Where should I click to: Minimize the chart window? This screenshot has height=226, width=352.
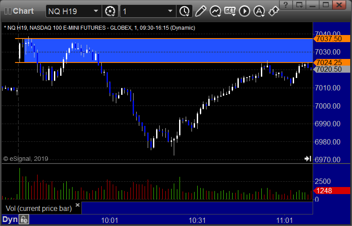pos(313,5)
